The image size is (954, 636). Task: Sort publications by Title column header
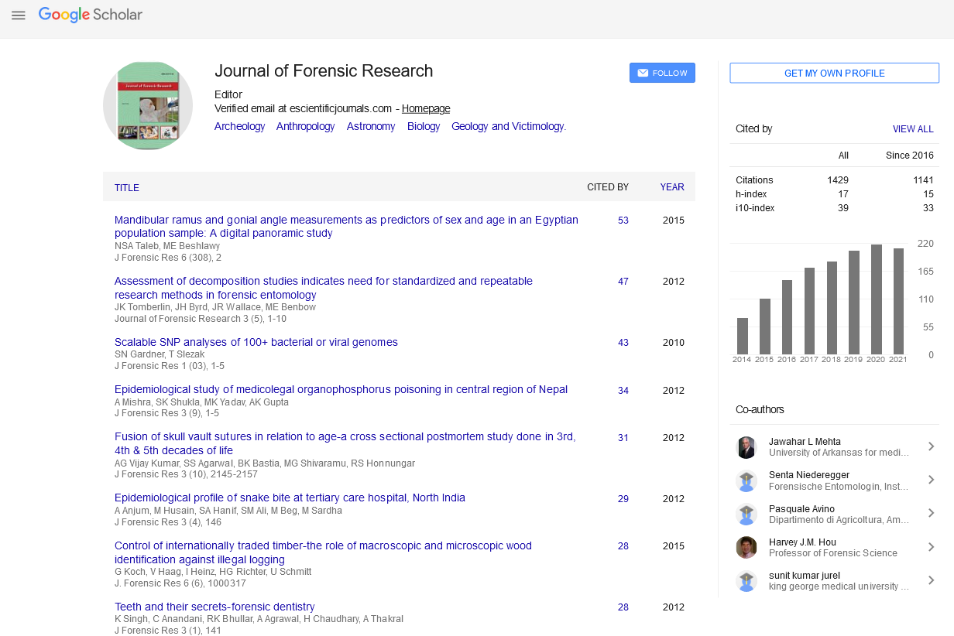pyautogui.click(x=127, y=188)
